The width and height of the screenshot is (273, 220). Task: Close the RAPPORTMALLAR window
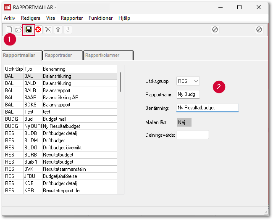click(259, 7)
